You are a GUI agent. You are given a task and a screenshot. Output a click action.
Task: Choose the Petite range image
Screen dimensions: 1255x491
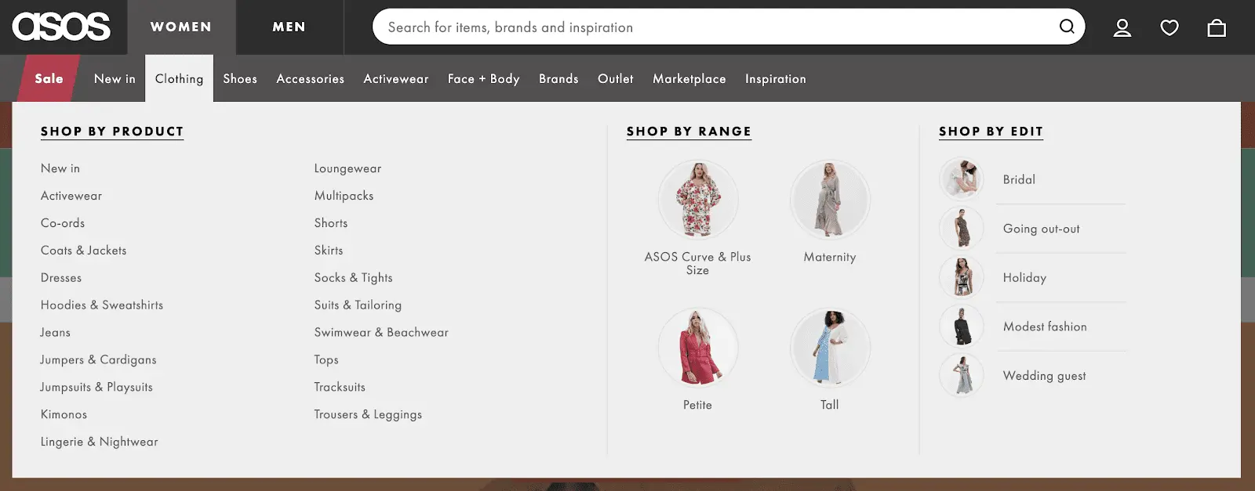(x=697, y=347)
